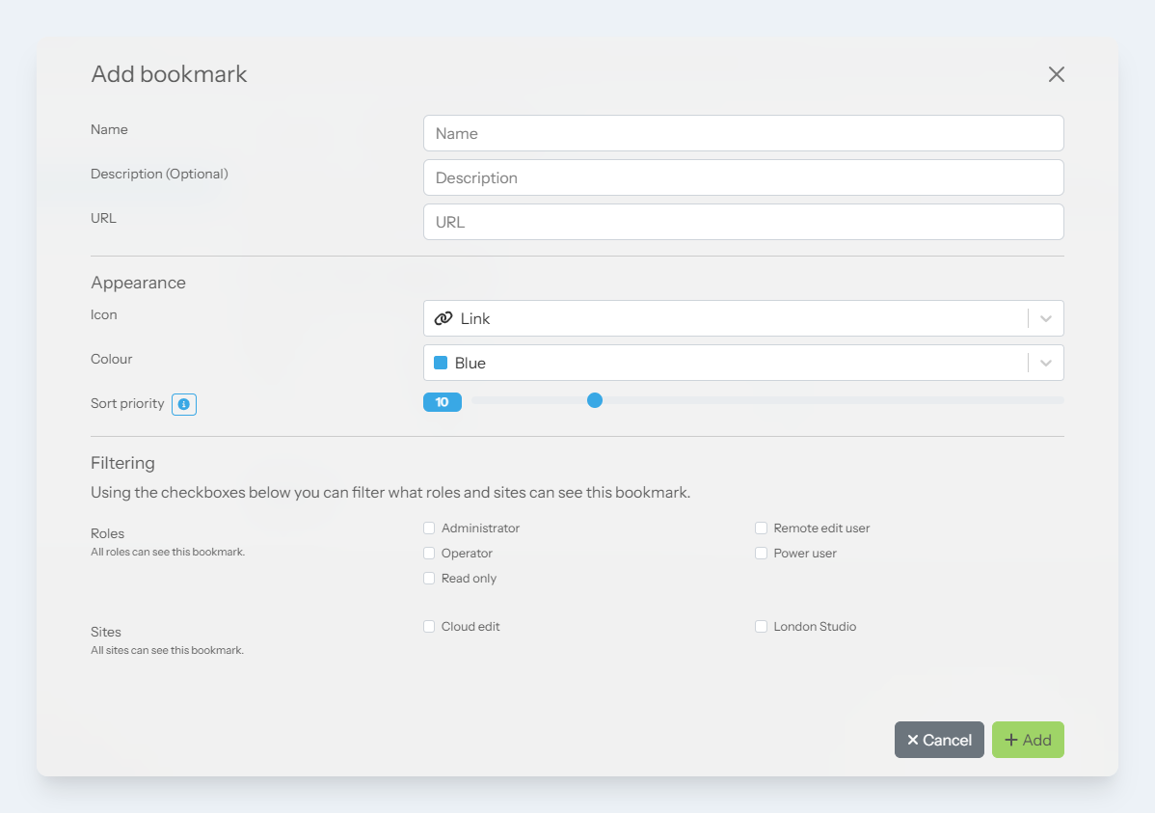The height and width of the screenshot is (813, 1155).
Task: Click the blue colour swatch square
Action: click(x=441, y=363)
